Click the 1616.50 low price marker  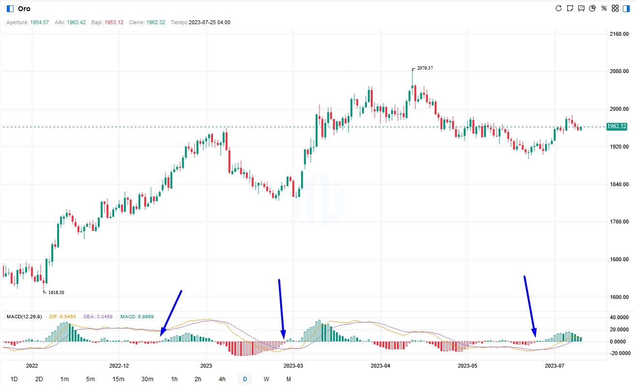point(56,292)
